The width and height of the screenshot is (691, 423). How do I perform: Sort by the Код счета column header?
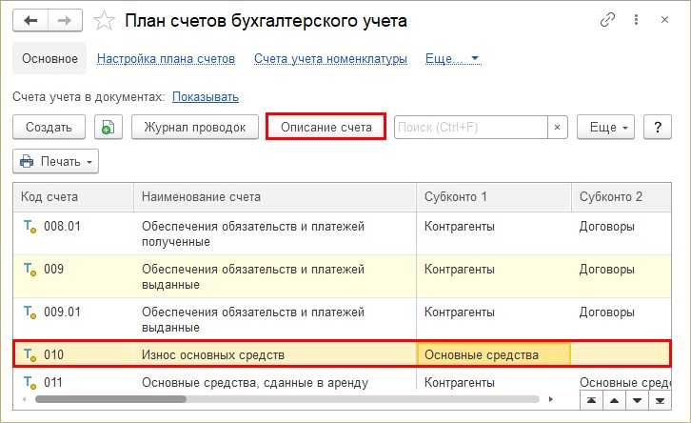coord(73,196)
